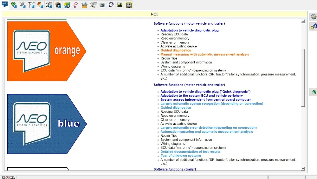The height and width of the screenshot is (179, 317).
Task: Click the NEO blue product banner
Action: pos(47,124)
